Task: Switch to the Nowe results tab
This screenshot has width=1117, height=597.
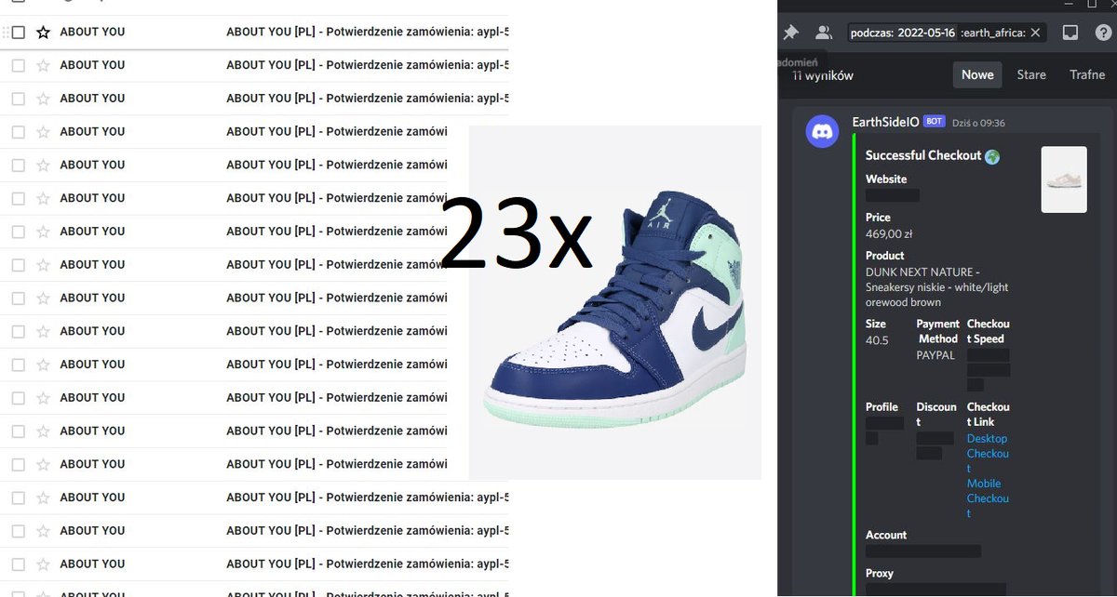Action: point(977,74)
